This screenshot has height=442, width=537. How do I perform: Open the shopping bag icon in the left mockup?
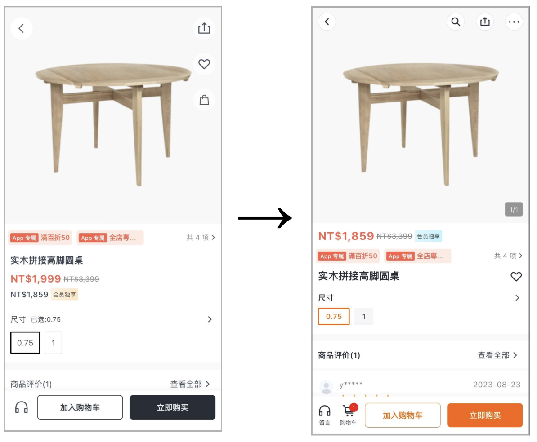[204, 100]
